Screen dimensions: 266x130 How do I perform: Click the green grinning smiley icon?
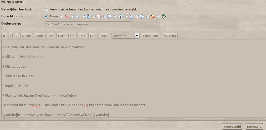pos(163,16)
